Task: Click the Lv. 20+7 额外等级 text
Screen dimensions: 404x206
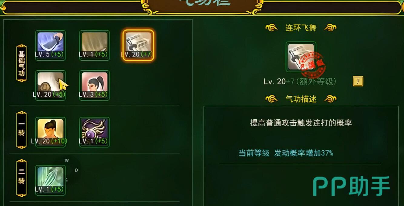Action: (x=300, y=81)
